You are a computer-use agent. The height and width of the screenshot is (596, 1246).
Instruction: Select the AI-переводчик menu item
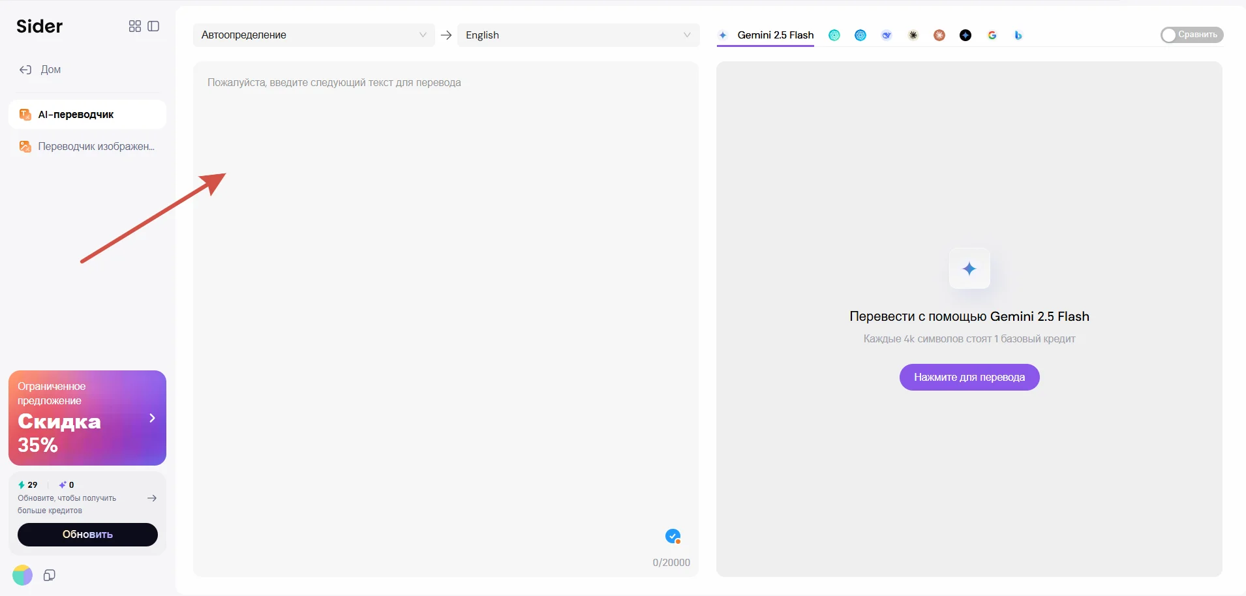[x=87, y=115]
